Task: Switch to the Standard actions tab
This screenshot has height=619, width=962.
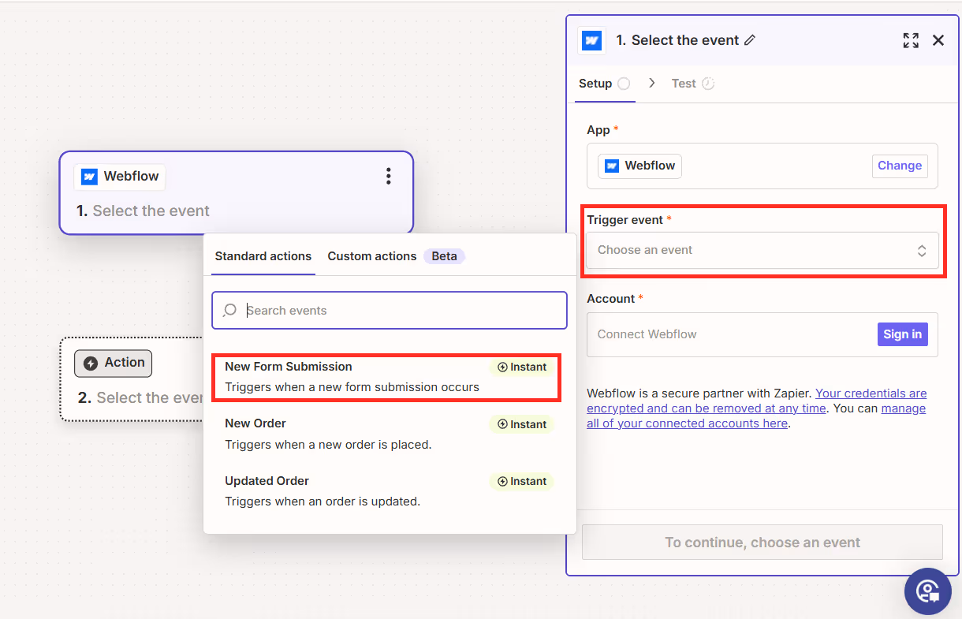Action: 263,256
